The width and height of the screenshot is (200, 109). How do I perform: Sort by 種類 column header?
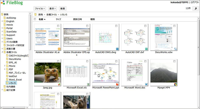tap(92, 19)
